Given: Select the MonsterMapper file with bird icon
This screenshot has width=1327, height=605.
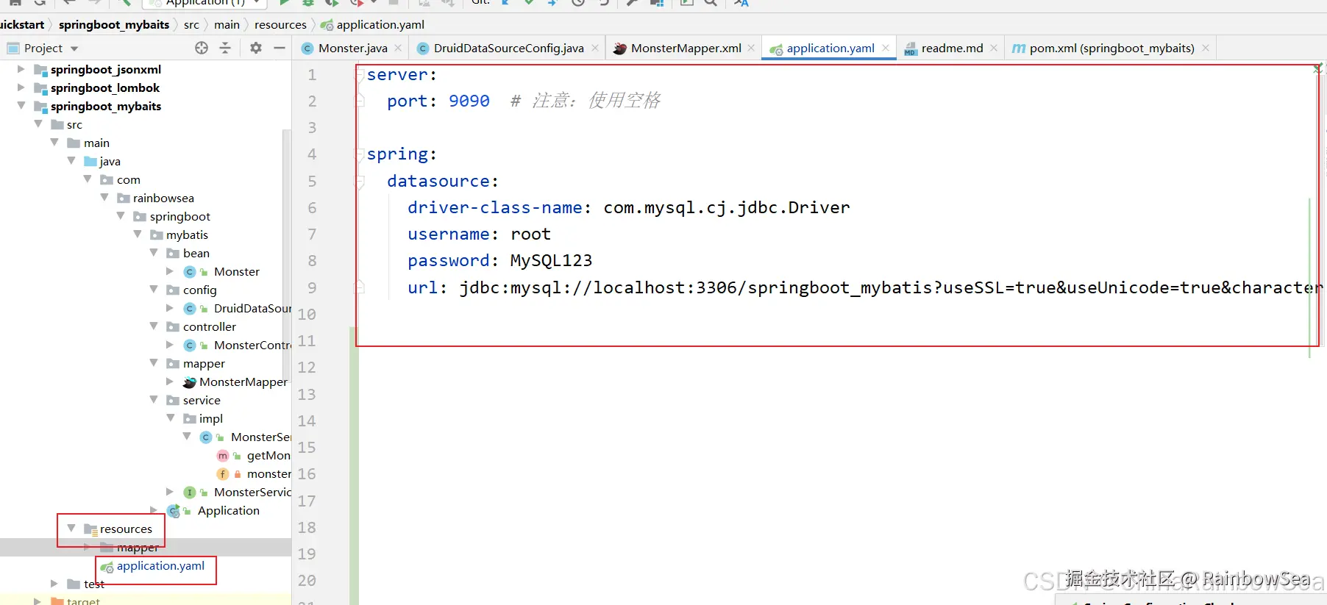Looking at the screenshot, I should (x=243, y=382).
